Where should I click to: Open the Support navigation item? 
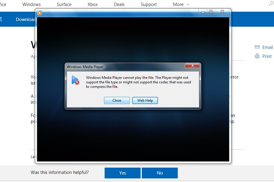pyautogui.click(x=149, y=4)
